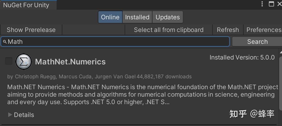Click the Refresh button
Screen dimensions: 282x126
228,30
